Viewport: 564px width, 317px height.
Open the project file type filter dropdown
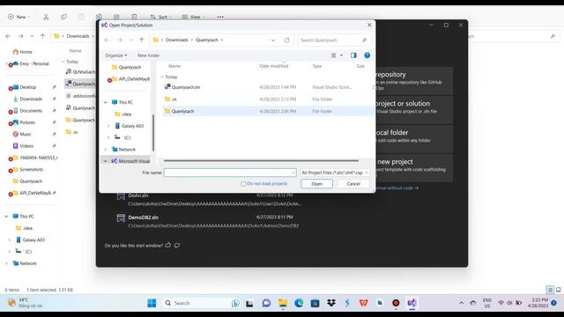(335, 173)
